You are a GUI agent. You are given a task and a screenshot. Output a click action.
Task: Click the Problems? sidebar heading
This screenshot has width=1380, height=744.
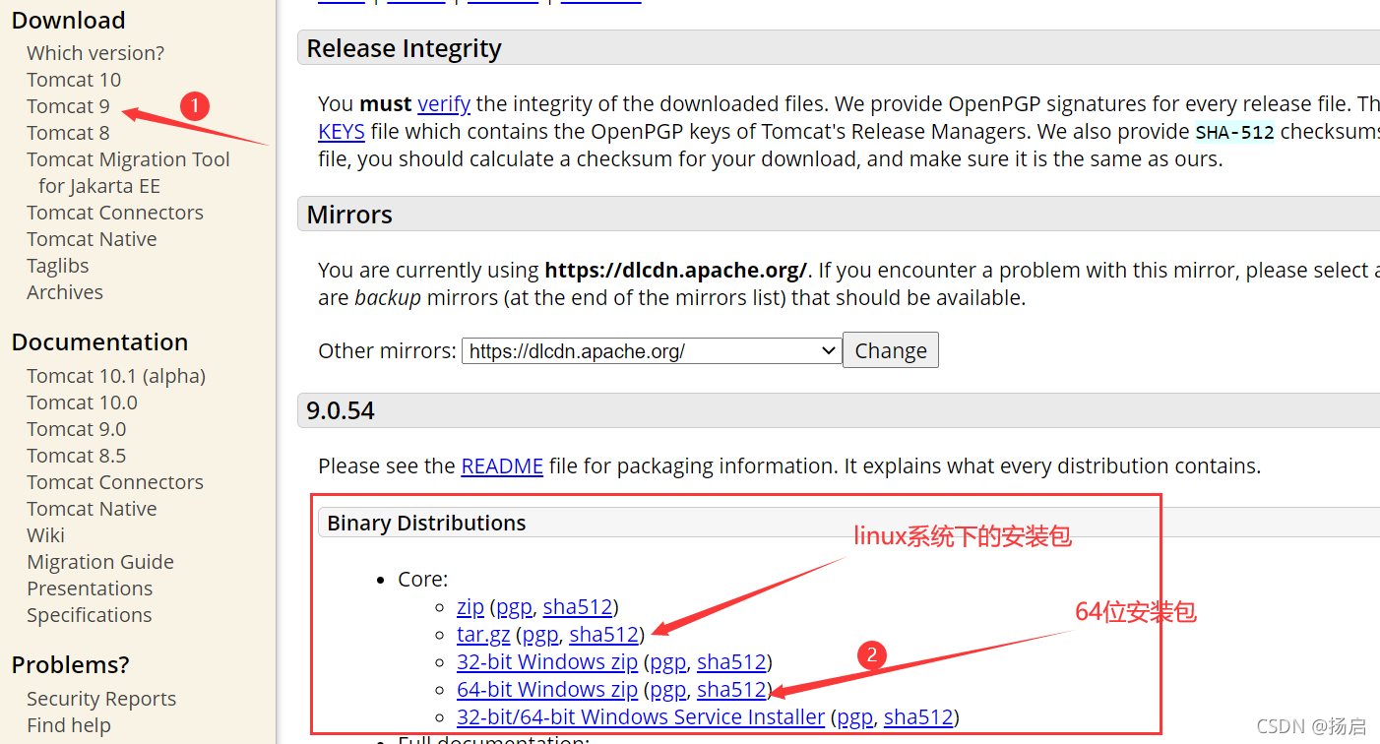coord(70,665)
